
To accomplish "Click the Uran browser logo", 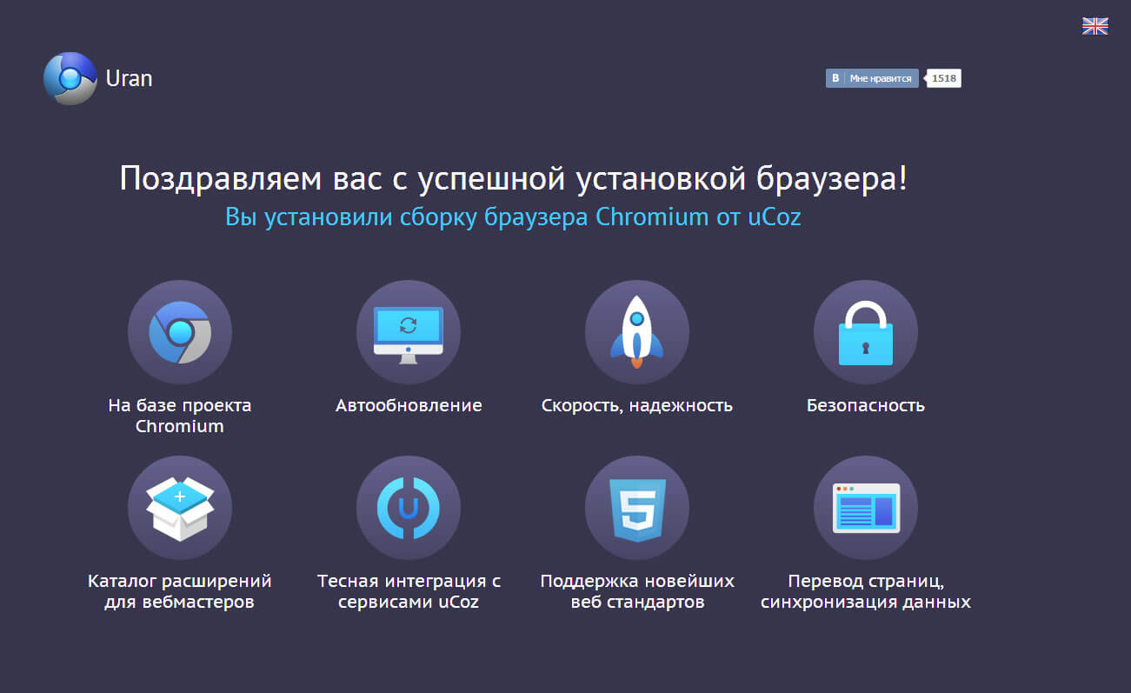I will click(x=69, y=78).
